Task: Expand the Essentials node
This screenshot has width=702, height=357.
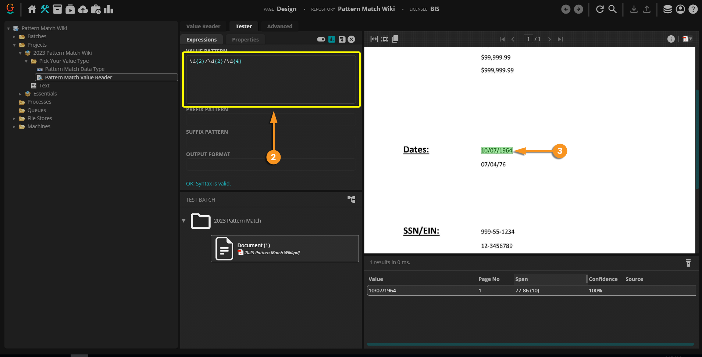Action: pos(20,94)
